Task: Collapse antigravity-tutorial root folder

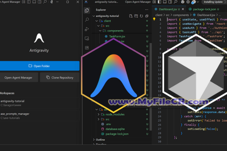Action: (x=94, y=16)
